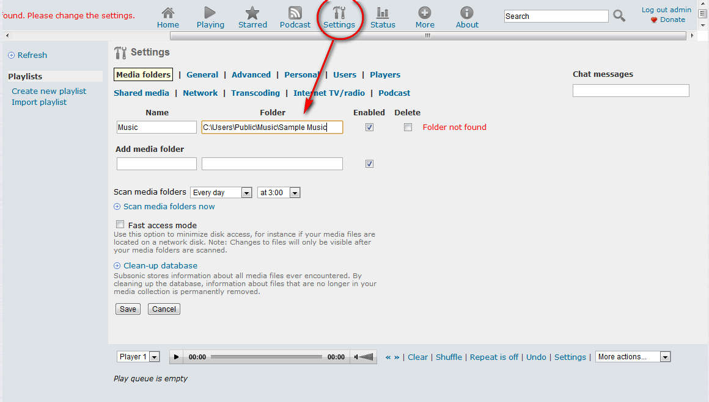
Task: Switch to the Personal settings tab
Action: 301,75
